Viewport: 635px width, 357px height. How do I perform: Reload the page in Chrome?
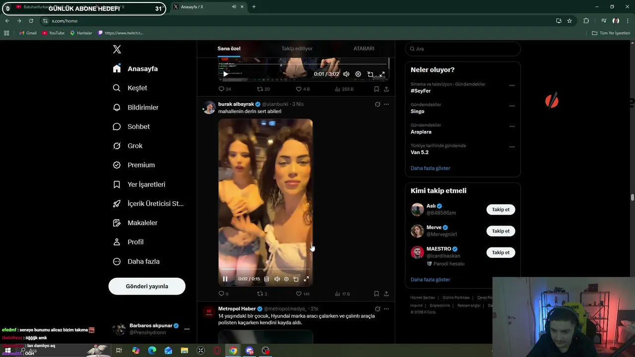point(31,21)
